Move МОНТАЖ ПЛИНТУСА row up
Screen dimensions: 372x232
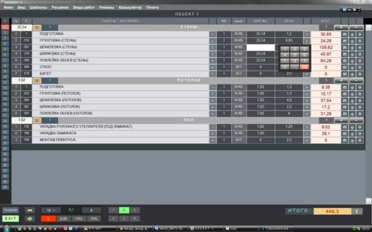pos(352,140)
